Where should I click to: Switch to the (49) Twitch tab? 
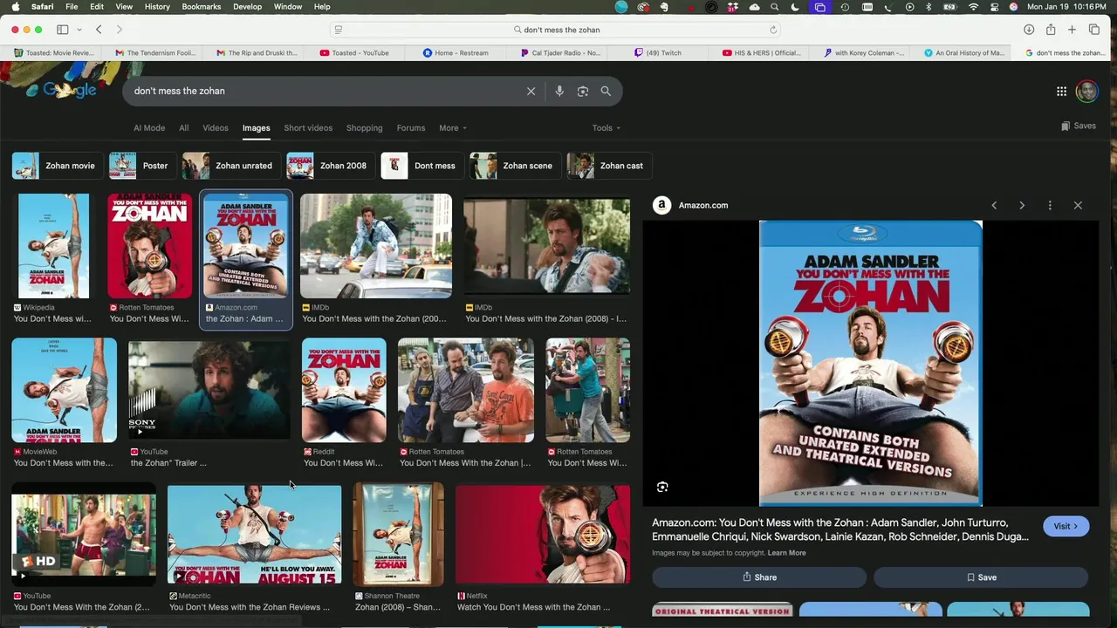(x=658, y=53)
